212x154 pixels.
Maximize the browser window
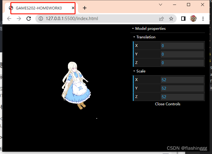point(189,5)
